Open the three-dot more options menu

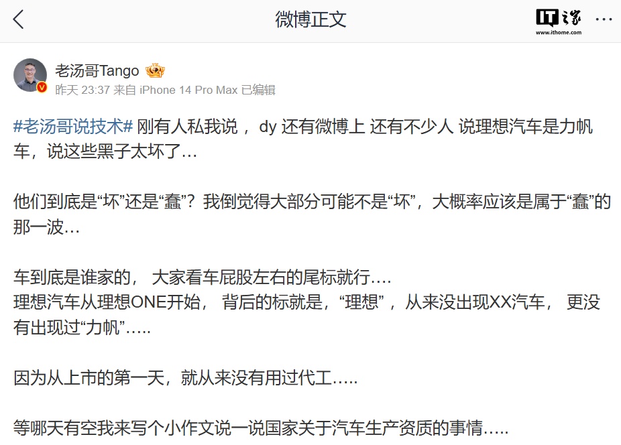pyautogui.click(x=604, y=19)
